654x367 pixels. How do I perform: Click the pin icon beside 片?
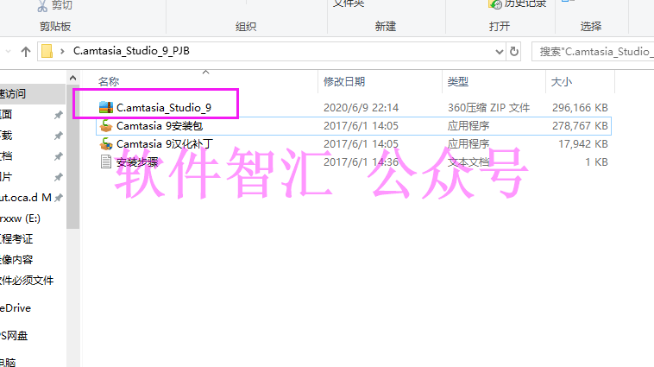tap(59, 177)
